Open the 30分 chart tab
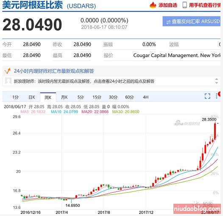Viewport: 223px width, 216px height. click(113, 97)
